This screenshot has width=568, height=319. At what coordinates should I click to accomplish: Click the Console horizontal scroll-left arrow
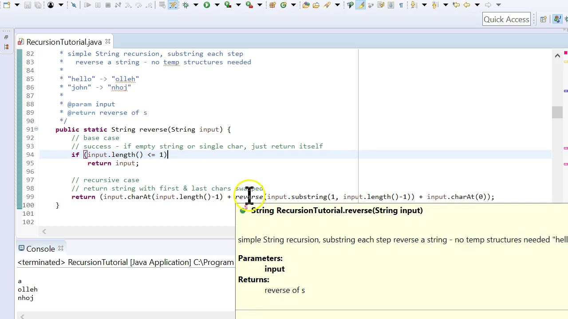tap(22, 316)
